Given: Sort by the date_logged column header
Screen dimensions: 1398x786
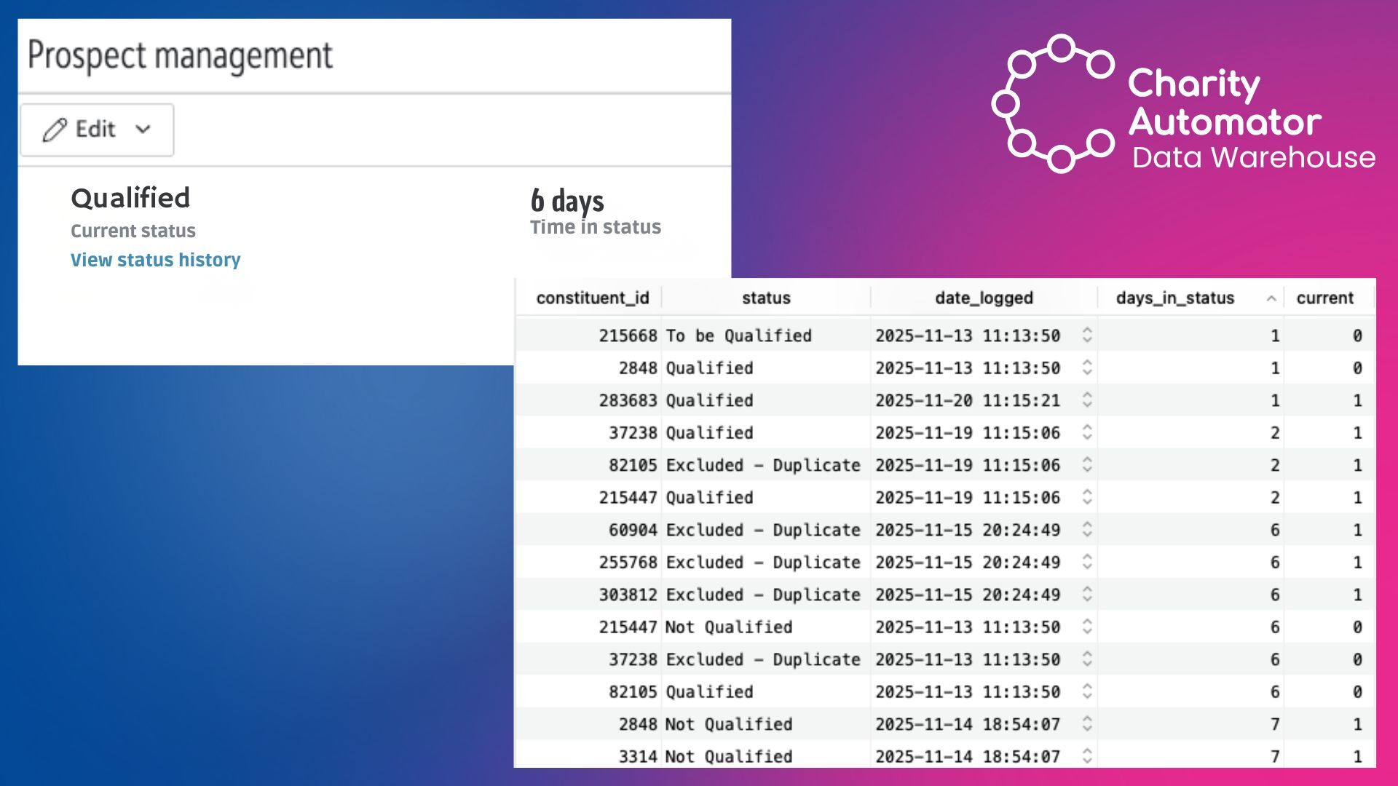Looking at the screenshot, I should 984,298.
